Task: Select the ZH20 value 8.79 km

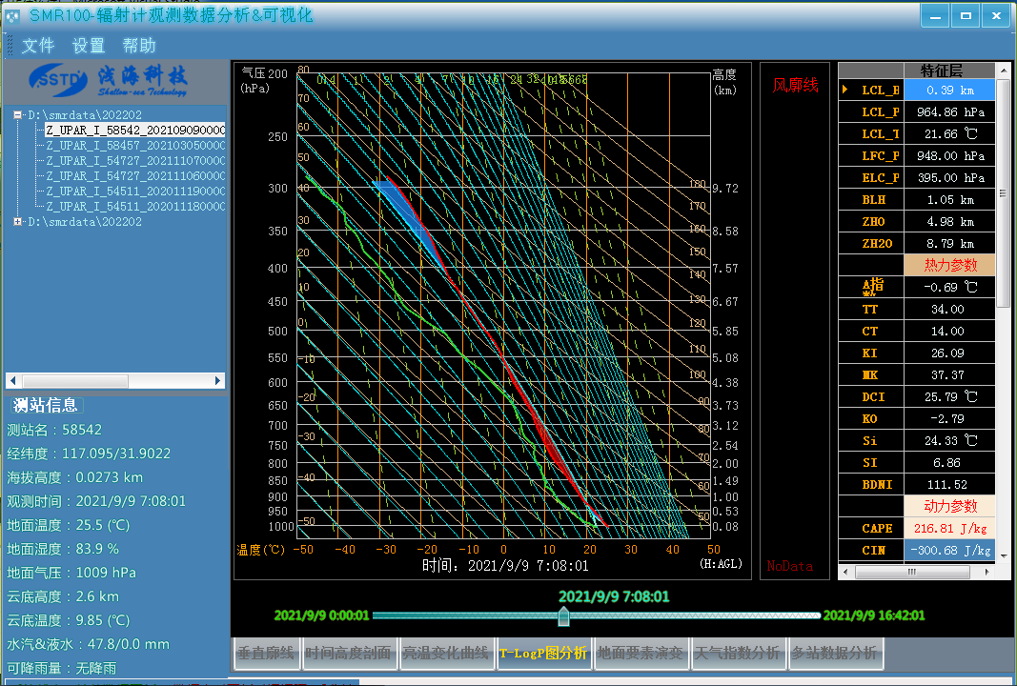Action: click(x=949, y=244)
